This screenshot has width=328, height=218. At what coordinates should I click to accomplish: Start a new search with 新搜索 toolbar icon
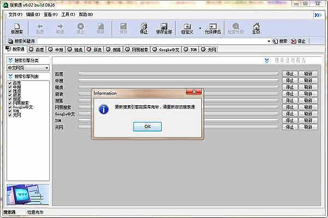coord(17,28)
